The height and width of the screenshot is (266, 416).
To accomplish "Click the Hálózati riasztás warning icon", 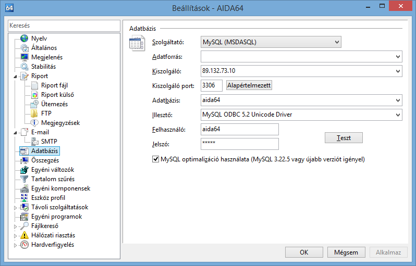I will [24, 235].
